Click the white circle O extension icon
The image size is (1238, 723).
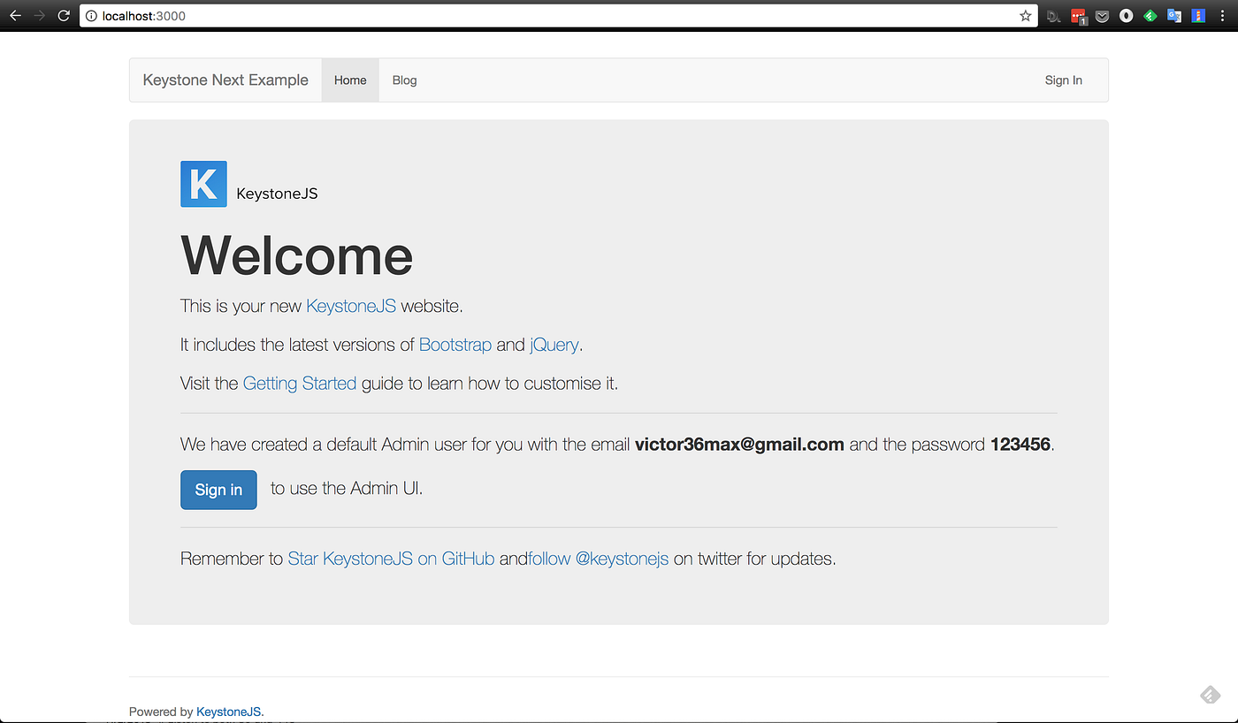point(1126,15)
